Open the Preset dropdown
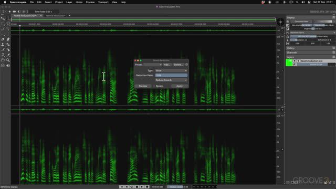The height and width of the screenshot is (189, 336). (x=153, y=65)
